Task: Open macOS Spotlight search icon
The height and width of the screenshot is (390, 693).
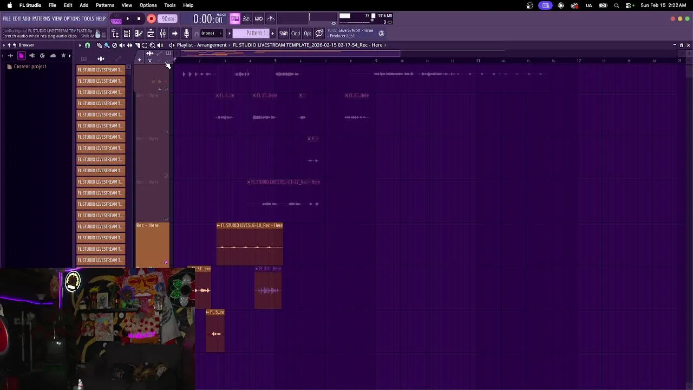Action: tap(617, 5)
